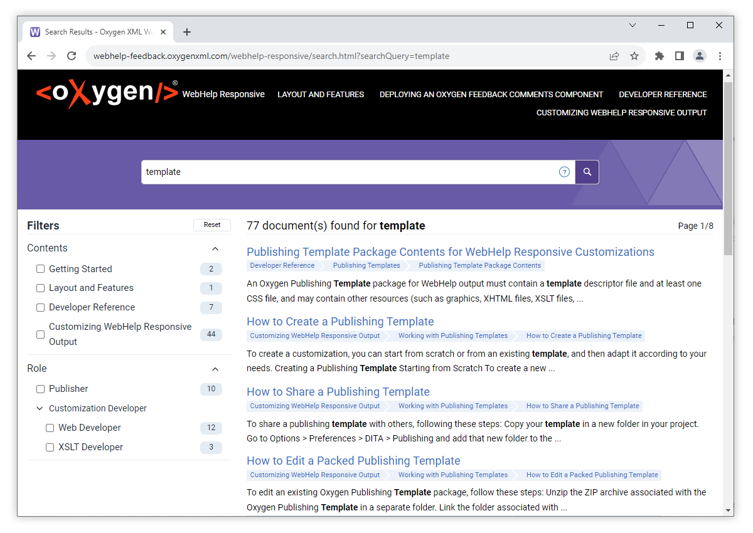Click Publishing Templates breadcrumb under first result

coord(366,265)
